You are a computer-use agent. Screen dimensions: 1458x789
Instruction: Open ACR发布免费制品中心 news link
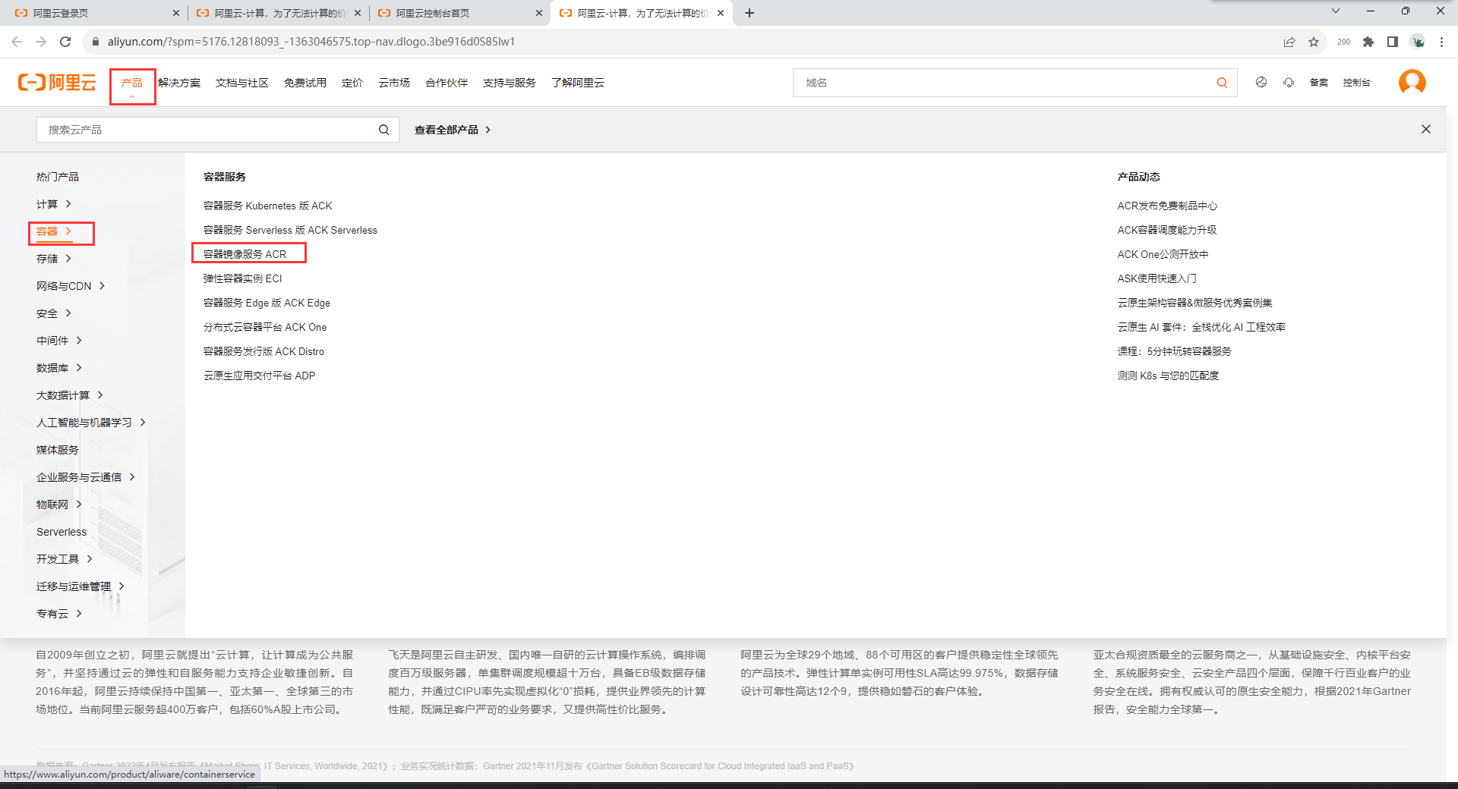click(x=1167, y=206)
